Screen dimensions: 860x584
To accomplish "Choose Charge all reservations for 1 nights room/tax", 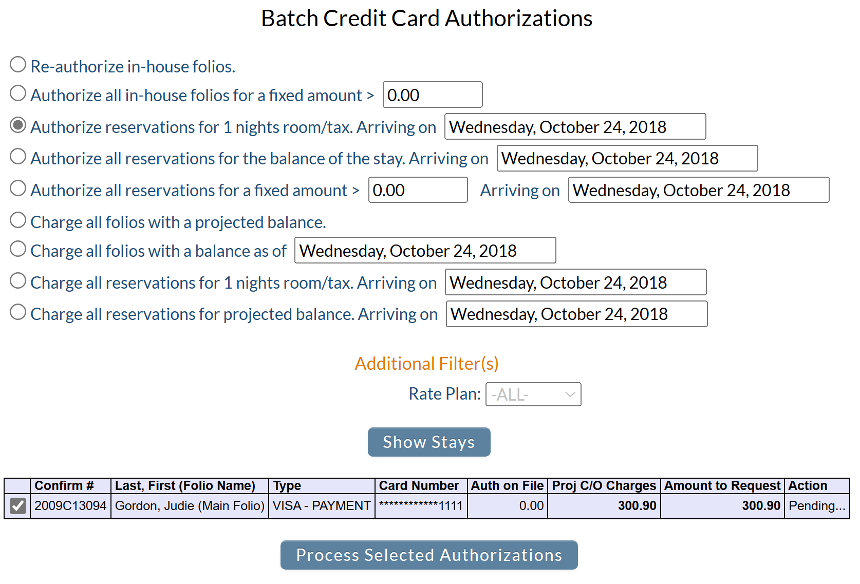I will (18, 281).
